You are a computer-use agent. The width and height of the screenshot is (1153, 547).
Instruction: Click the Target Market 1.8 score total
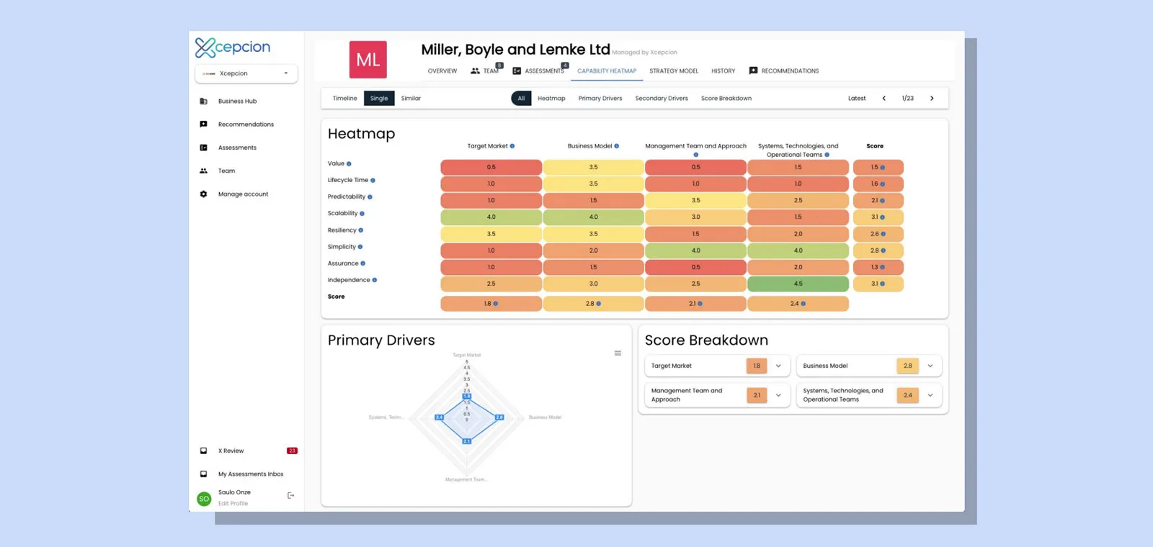coord(491,304)
